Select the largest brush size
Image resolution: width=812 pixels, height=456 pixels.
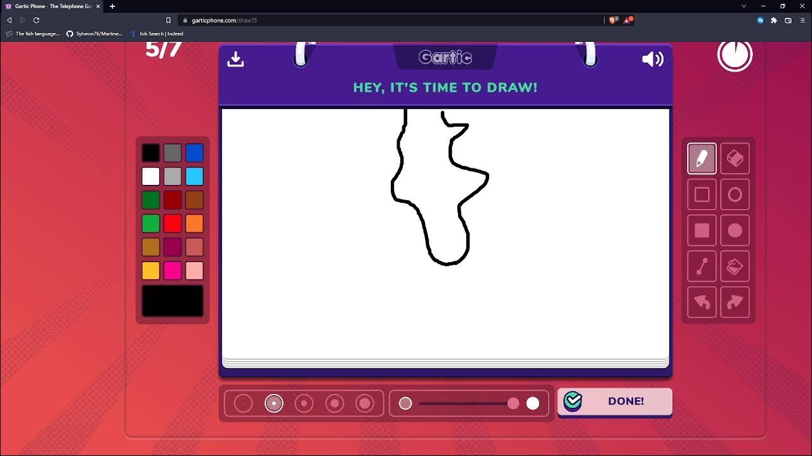(365, 403)
